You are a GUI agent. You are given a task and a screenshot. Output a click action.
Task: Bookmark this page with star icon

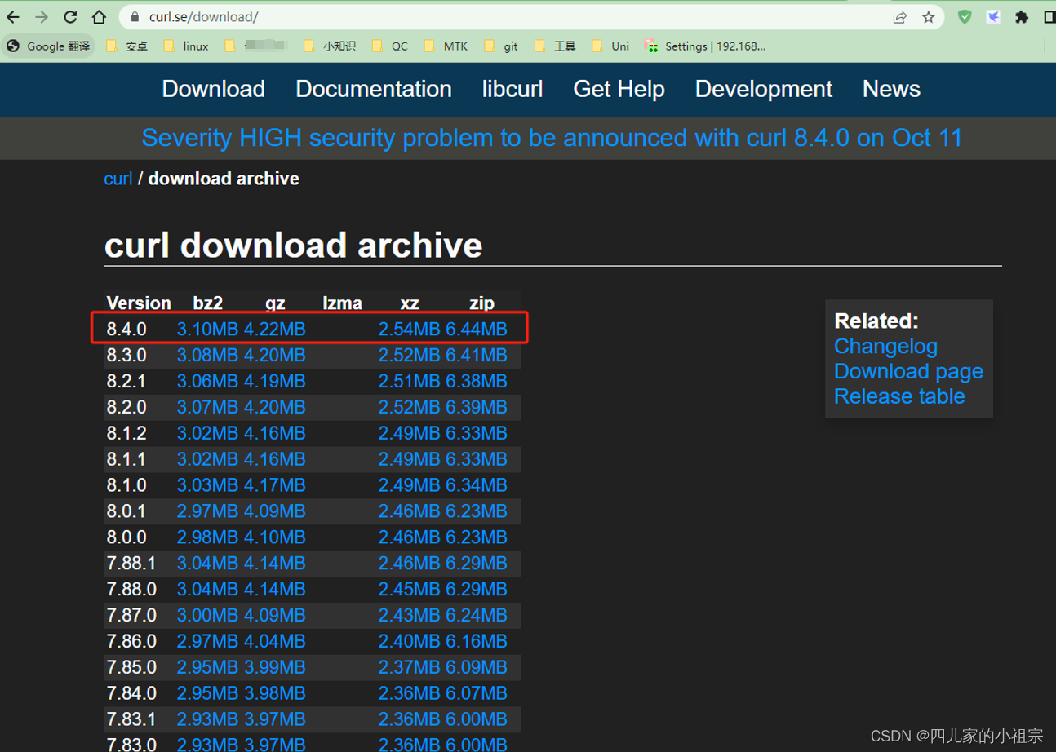click(928, 17)
